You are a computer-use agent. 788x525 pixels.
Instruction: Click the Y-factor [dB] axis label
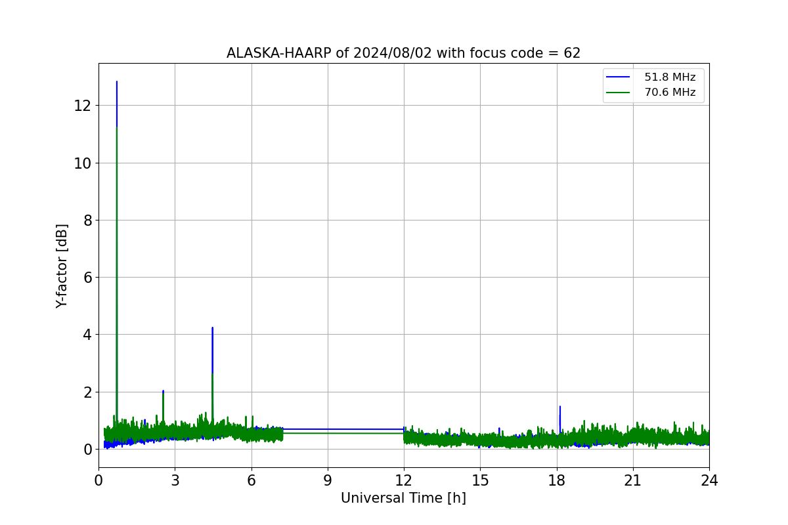[x=62, y=266]
